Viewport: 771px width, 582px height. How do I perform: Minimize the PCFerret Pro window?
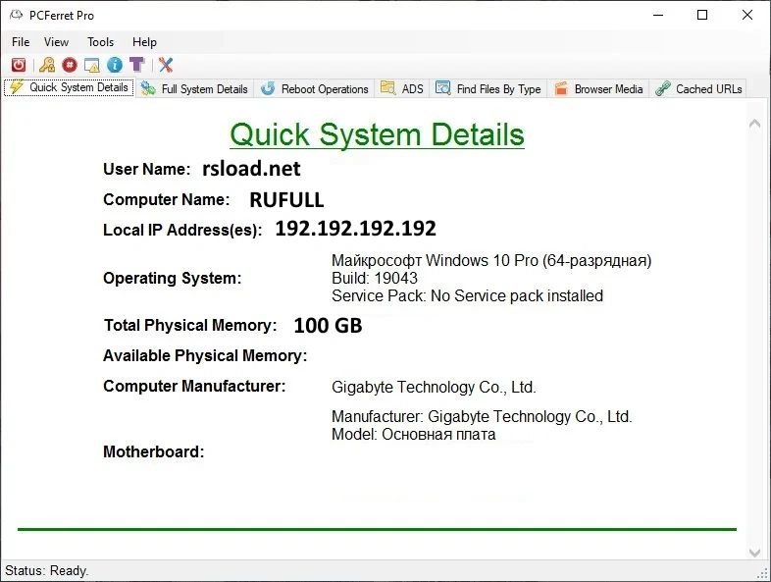[658, 15]
